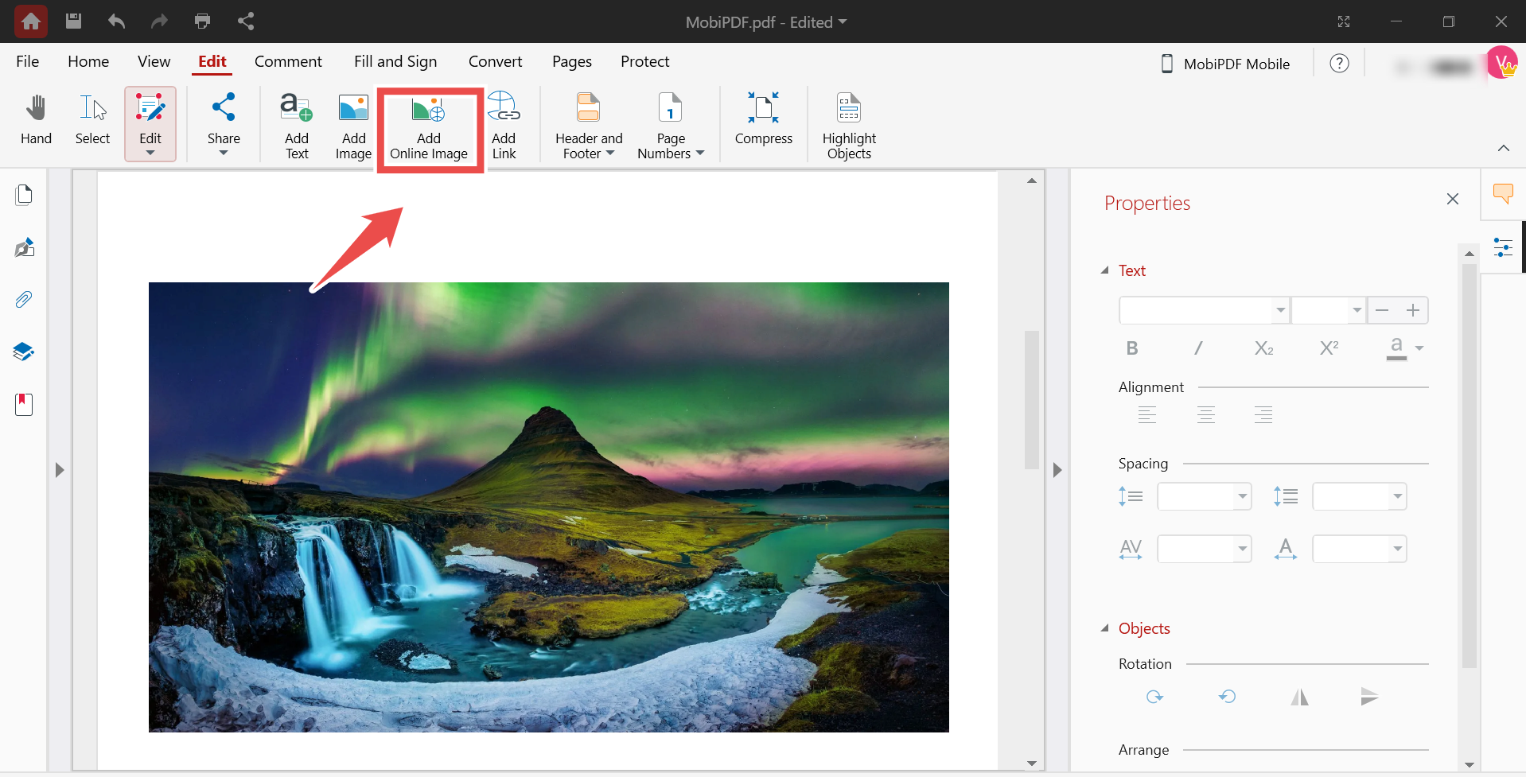Expand the Page Numbers dropdown
This screenshot has height=777, width=1526.
pos(699,153)
